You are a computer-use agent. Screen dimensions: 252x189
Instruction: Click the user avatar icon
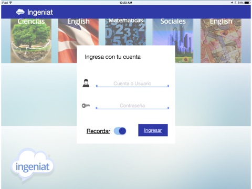click(86, 83)
